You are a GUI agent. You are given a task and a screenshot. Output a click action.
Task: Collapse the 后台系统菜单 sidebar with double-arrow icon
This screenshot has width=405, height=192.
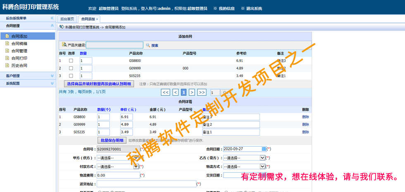click(52, 18)
